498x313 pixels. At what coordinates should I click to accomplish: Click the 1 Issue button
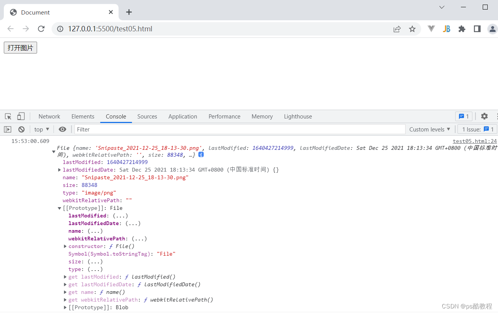point(477,130)
